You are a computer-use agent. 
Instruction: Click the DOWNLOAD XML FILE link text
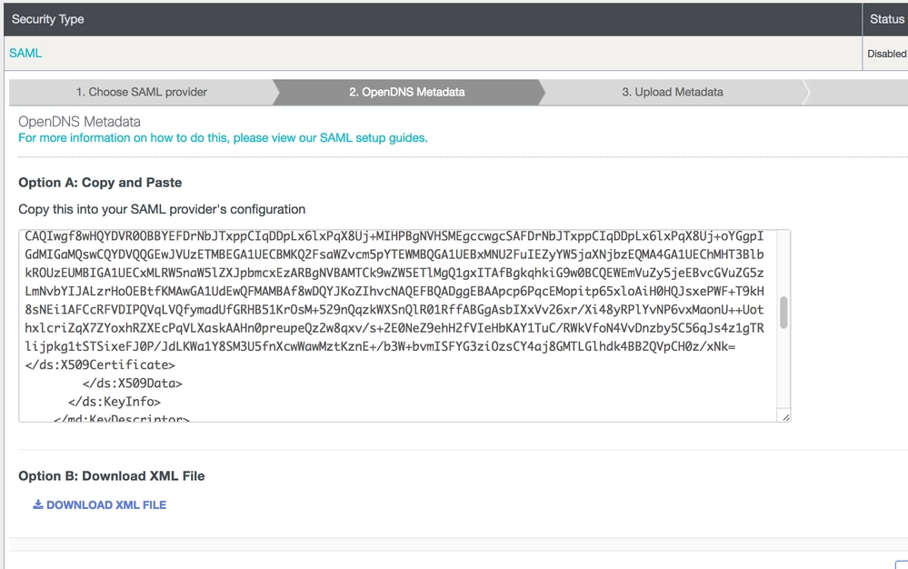tap(106, 504)
